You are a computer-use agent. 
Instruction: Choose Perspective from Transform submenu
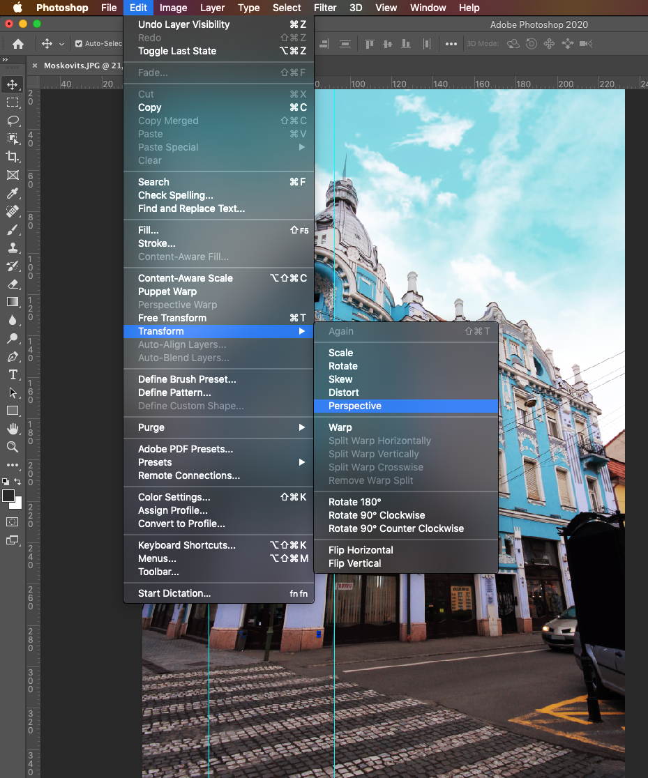click(x=406, y=406)
